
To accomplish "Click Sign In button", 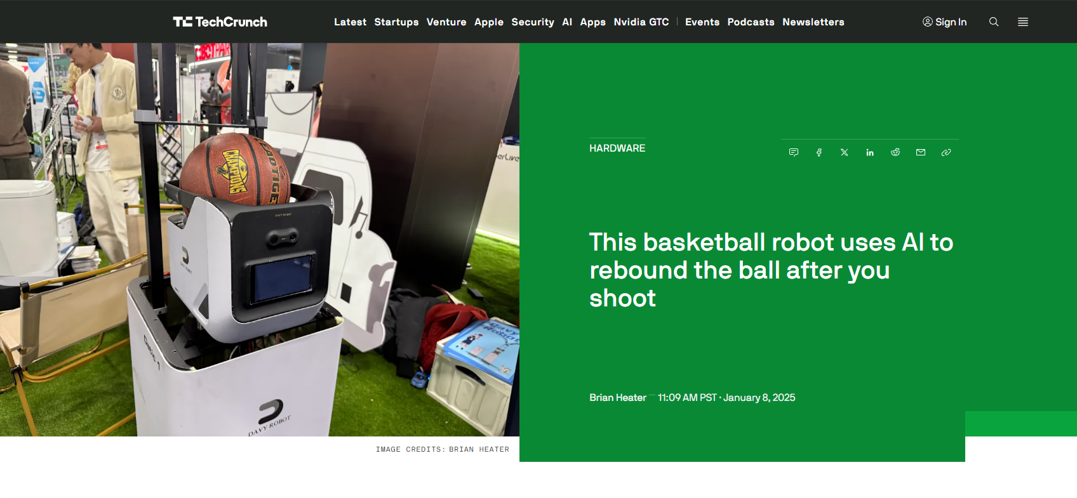I will (x=944, y=22).
